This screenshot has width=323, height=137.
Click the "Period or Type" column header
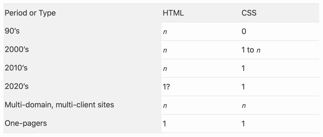click(x=30, y=13)
